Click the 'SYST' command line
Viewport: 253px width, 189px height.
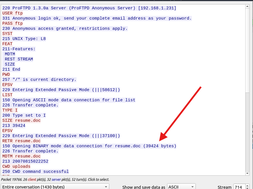coord(7,33)
